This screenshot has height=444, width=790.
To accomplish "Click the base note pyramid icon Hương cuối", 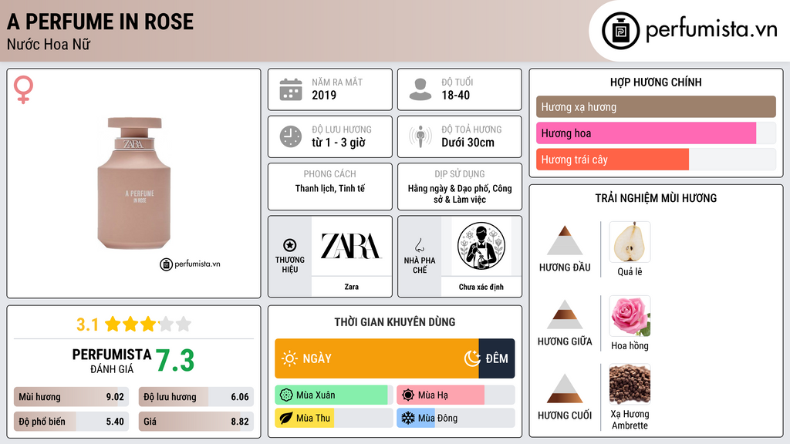I will pyautogui.click(x=565, y=388).
